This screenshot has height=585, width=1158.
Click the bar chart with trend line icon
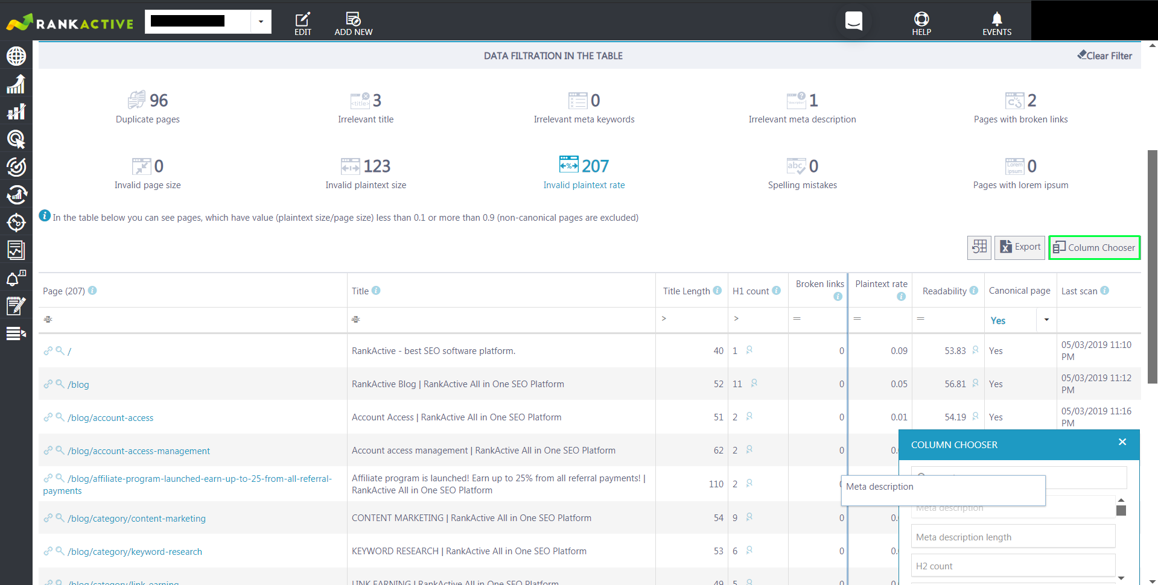coord(16,112)
